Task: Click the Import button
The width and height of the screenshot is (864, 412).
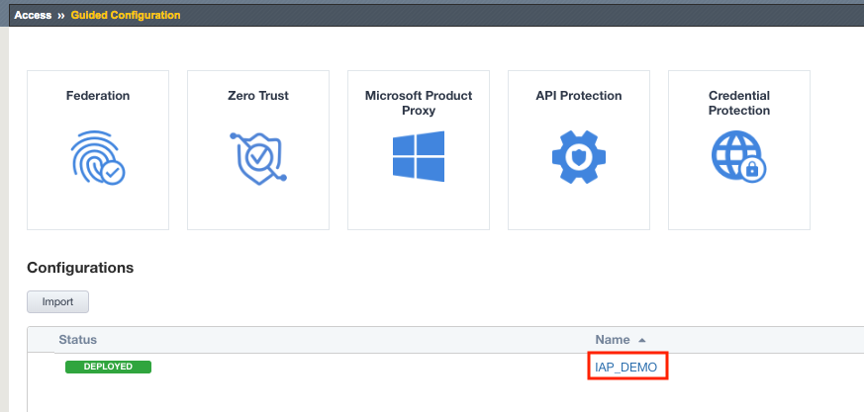Action: pos(57,302)
